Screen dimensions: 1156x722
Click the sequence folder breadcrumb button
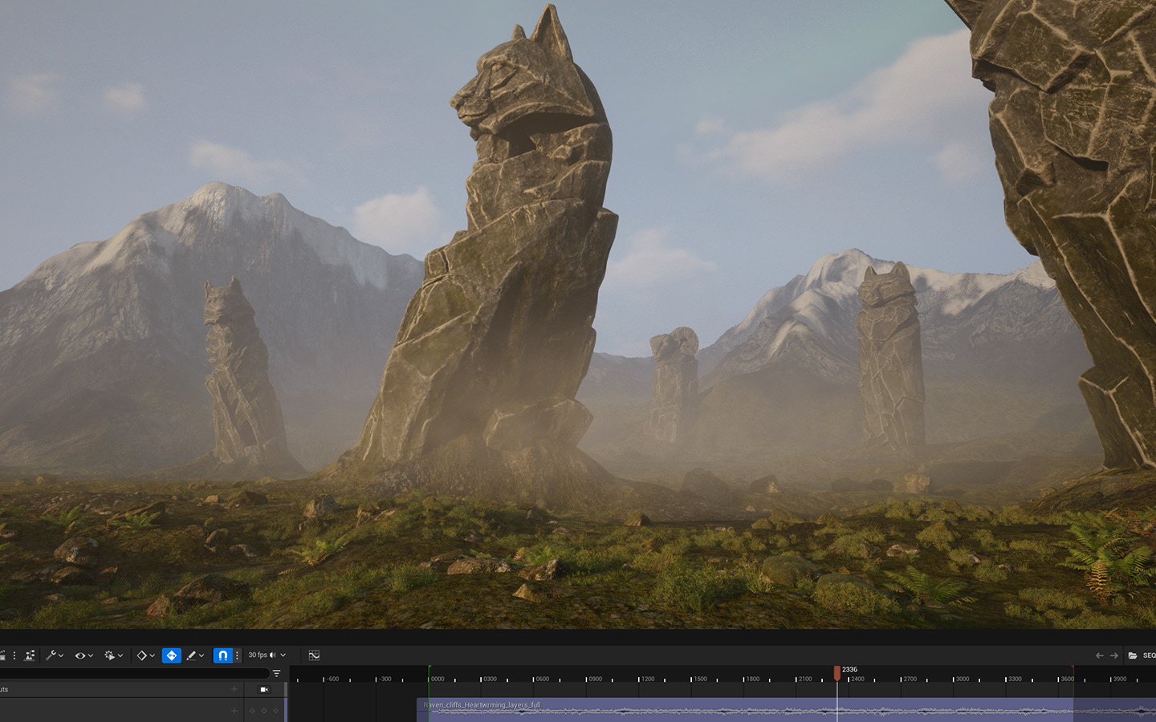1133,655
